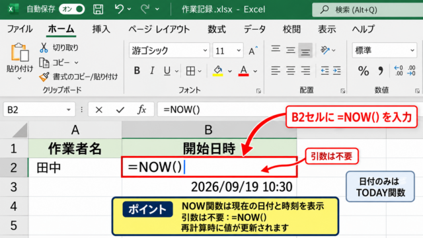423x238 pixels.
Task: Click the comma style icon
Action: (x=381, y=71)
